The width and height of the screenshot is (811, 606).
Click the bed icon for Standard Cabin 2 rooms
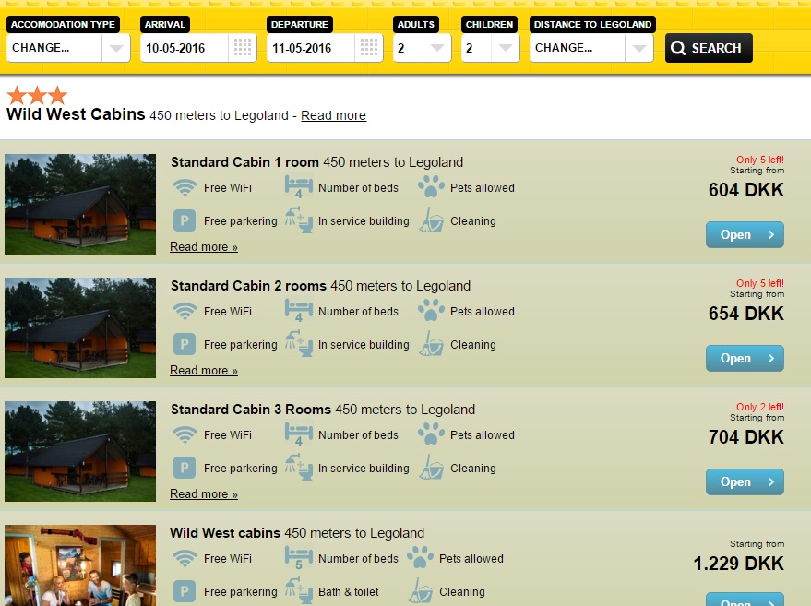298,311
